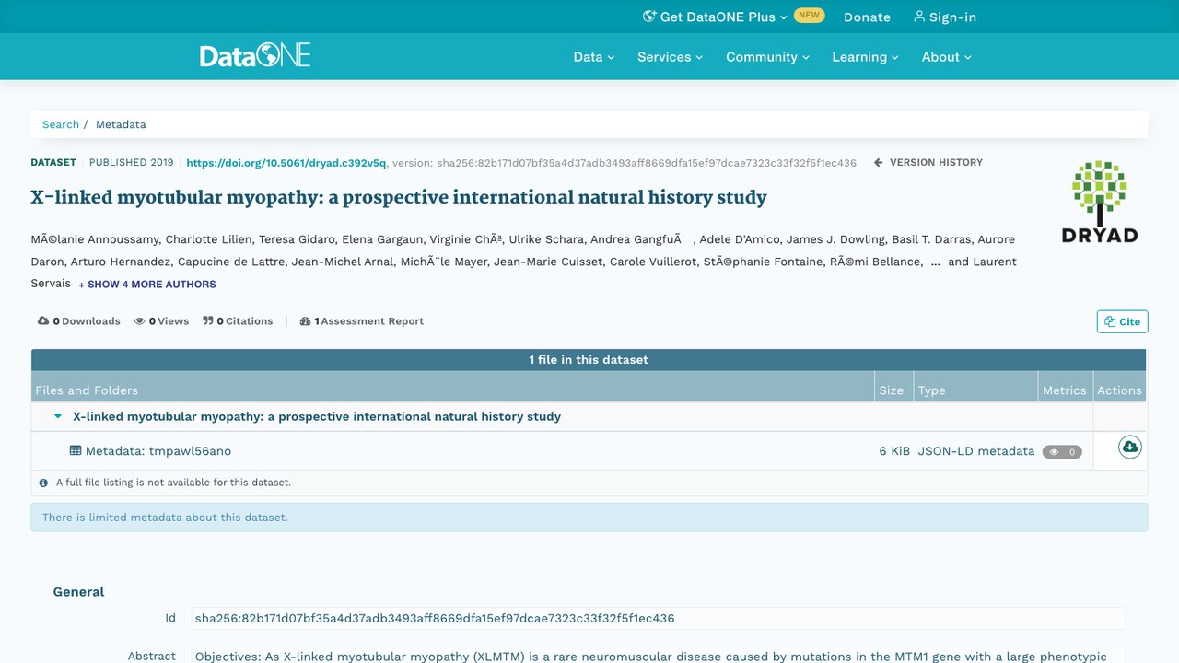Image resolution: width=1179 pixels, height=663 pixels.
Task: Click the table icon beside Metadata: tmpawl56ano
Action: (76, 451)
